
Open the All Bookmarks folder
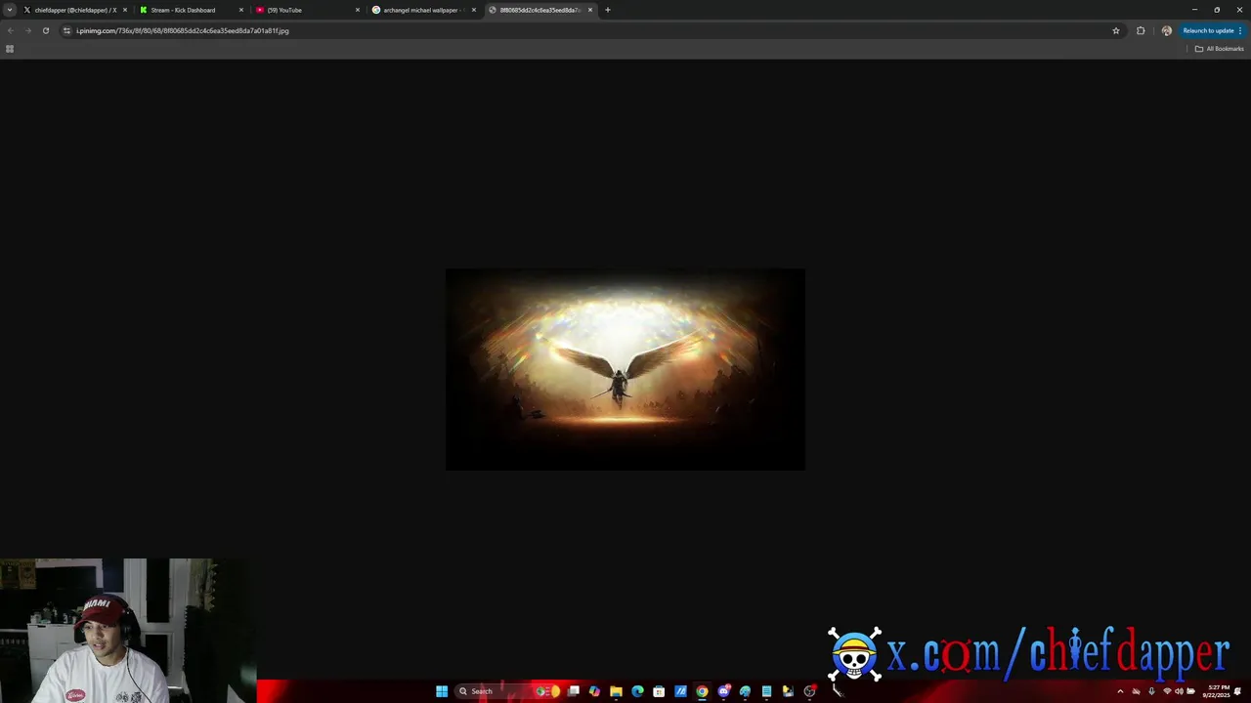1220,49
